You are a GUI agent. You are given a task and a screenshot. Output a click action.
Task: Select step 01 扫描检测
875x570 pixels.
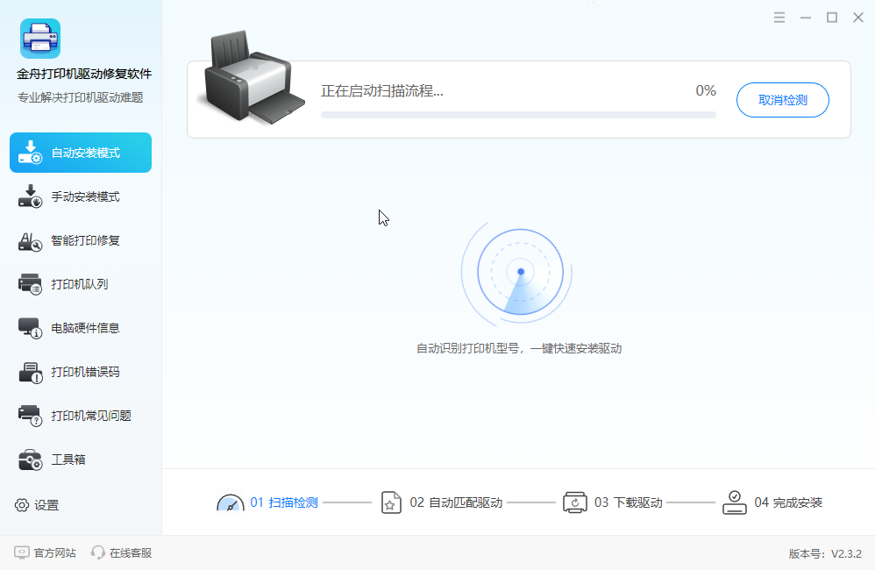[x=267, y=502]
